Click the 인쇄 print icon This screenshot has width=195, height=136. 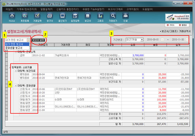pyautogui.click(x=125, y=17)
